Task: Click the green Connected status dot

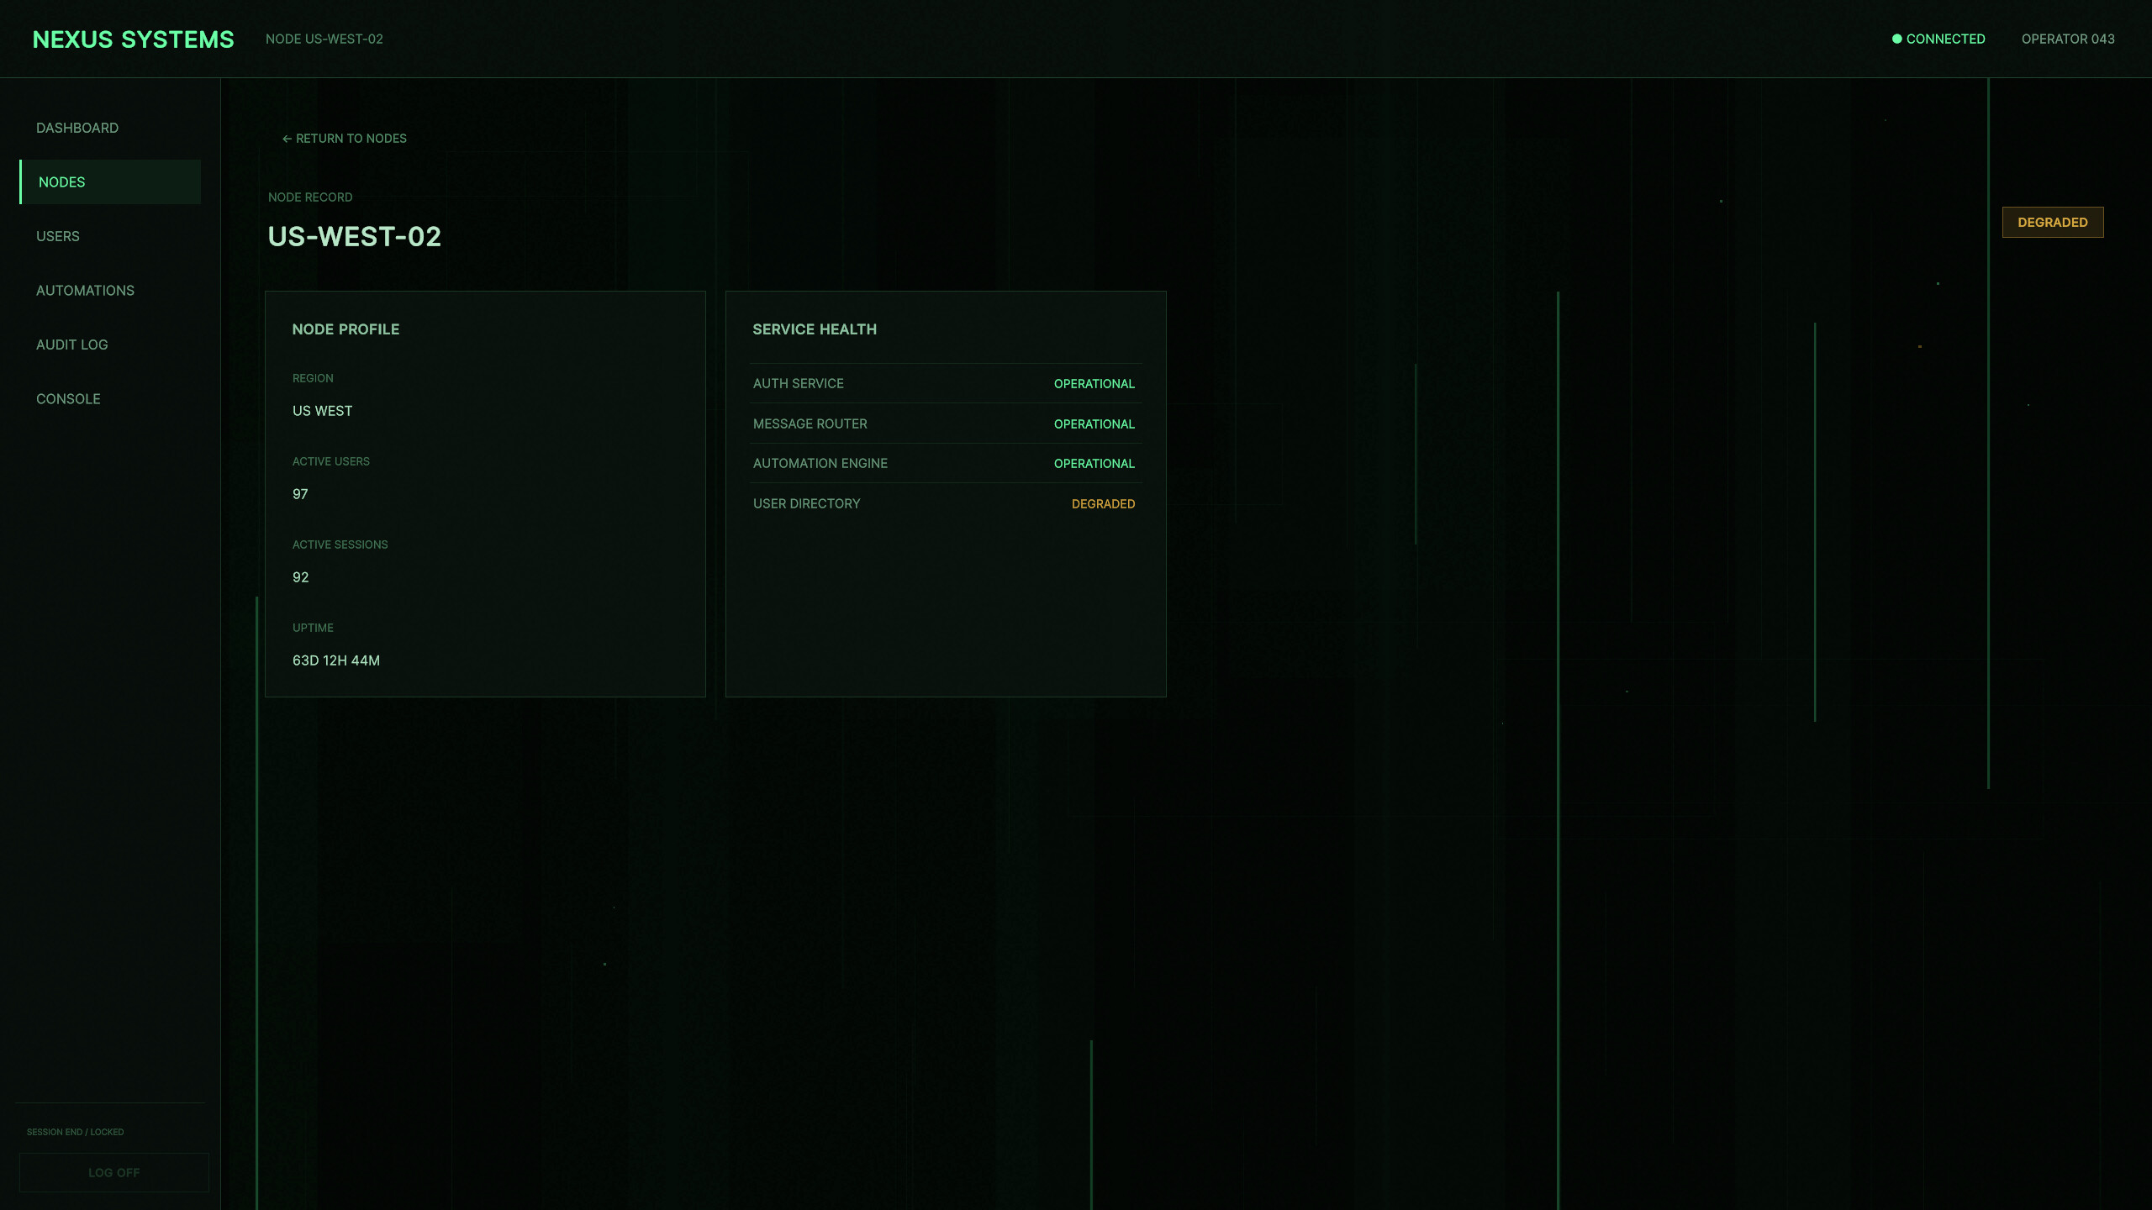Action: [1896, 39]
